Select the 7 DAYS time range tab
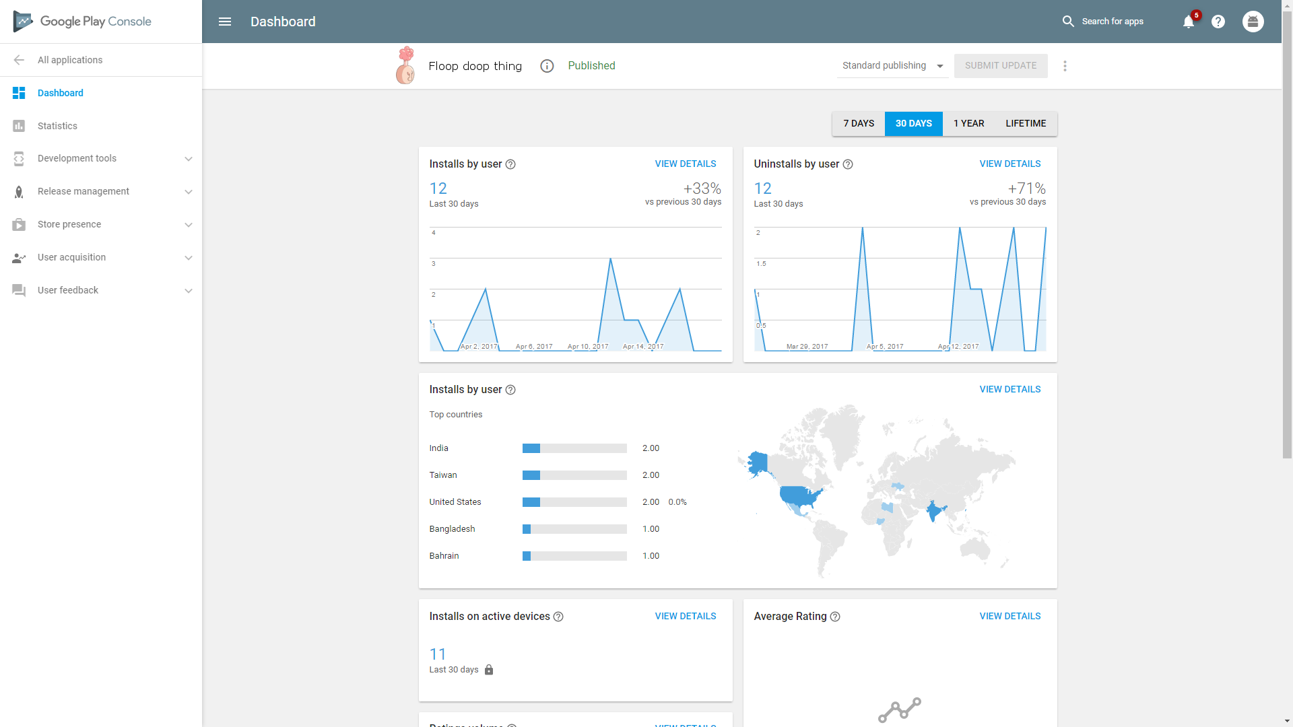 (x=858, y=123)
